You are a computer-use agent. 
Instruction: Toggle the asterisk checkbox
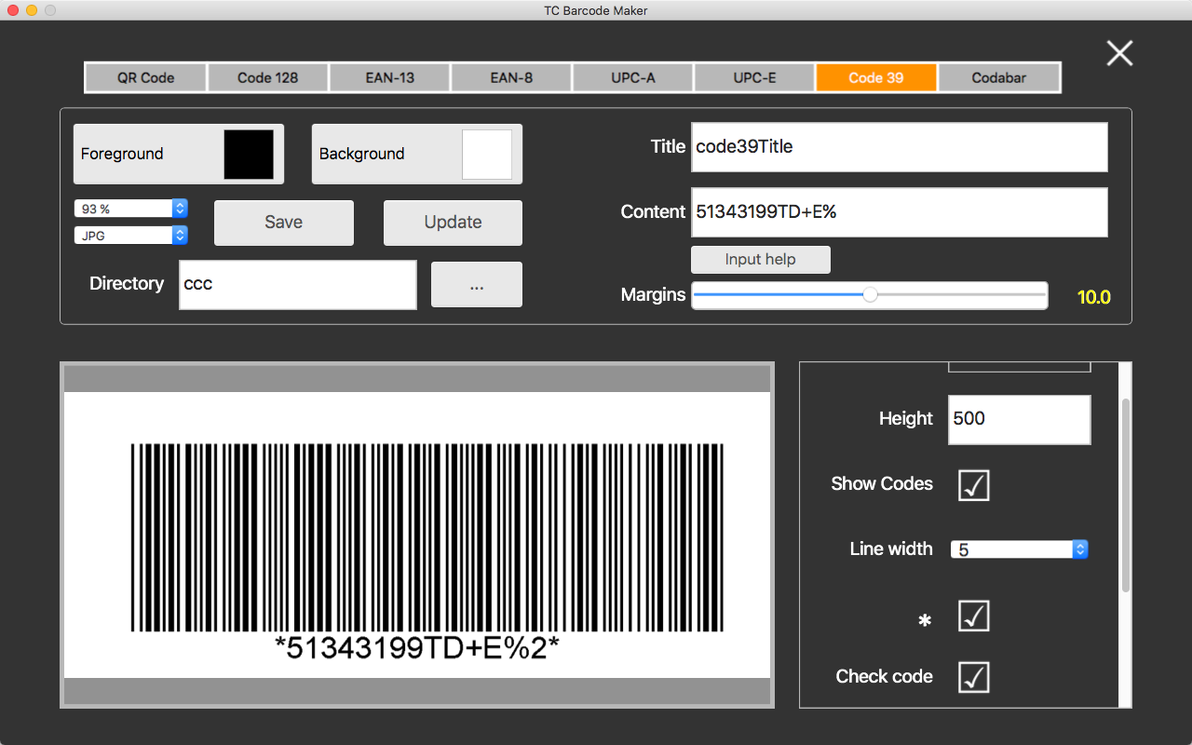click(x=974, y=616)
